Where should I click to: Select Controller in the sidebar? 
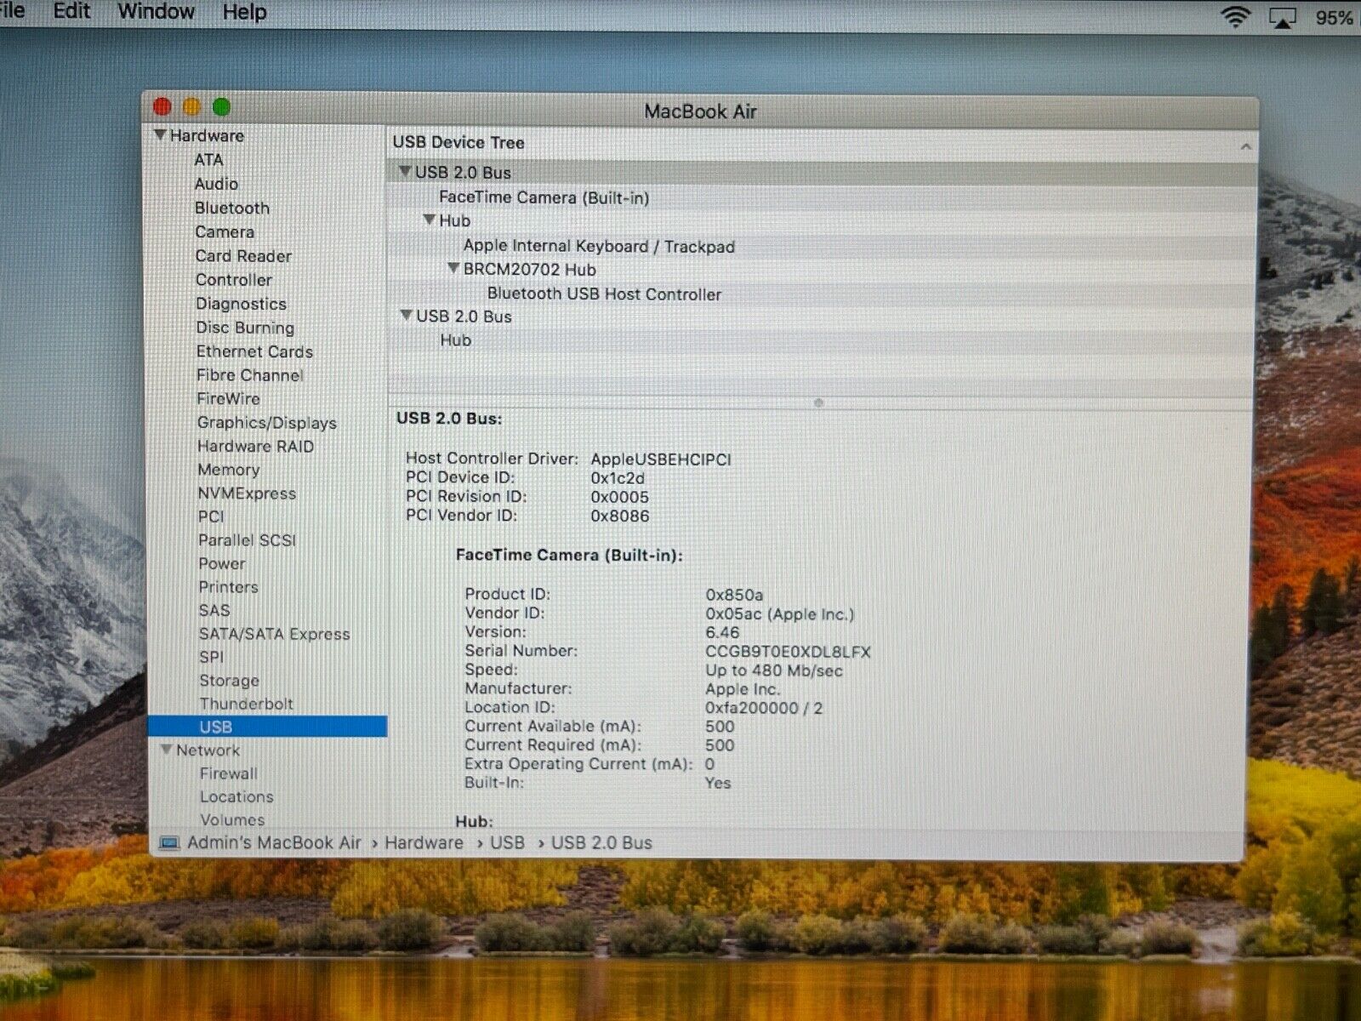(x=234, y=280)
